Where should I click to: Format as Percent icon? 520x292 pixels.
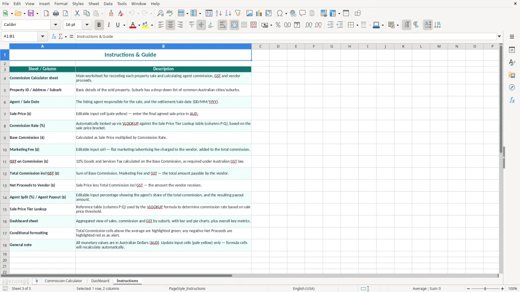tap(278, 25)
